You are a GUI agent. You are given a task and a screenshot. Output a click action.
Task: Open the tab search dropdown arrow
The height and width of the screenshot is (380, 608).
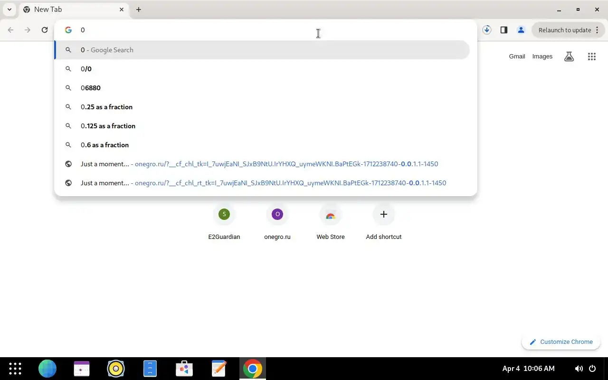[x=9, y=9]
